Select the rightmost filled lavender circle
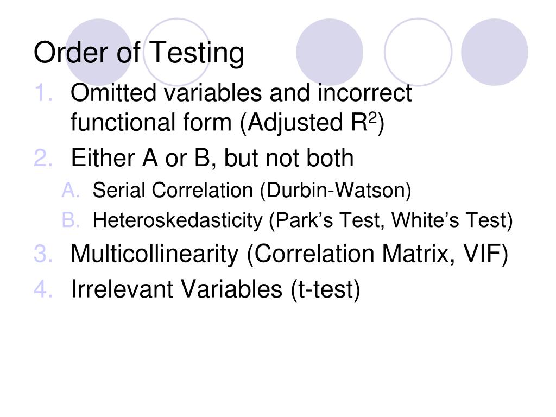Viewport: 556px width, 417px height. [494, 52]
